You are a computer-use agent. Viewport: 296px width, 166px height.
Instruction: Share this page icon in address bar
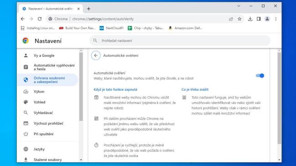point(231,19)
